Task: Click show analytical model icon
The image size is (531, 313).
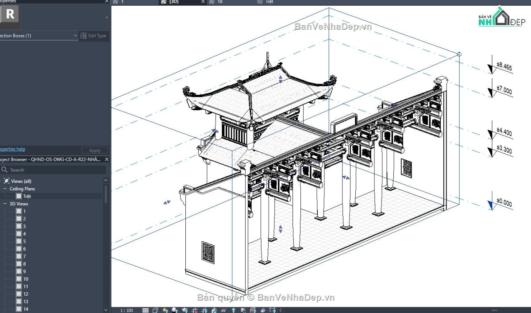Action: pyautogui.click(x=253, y=310)
